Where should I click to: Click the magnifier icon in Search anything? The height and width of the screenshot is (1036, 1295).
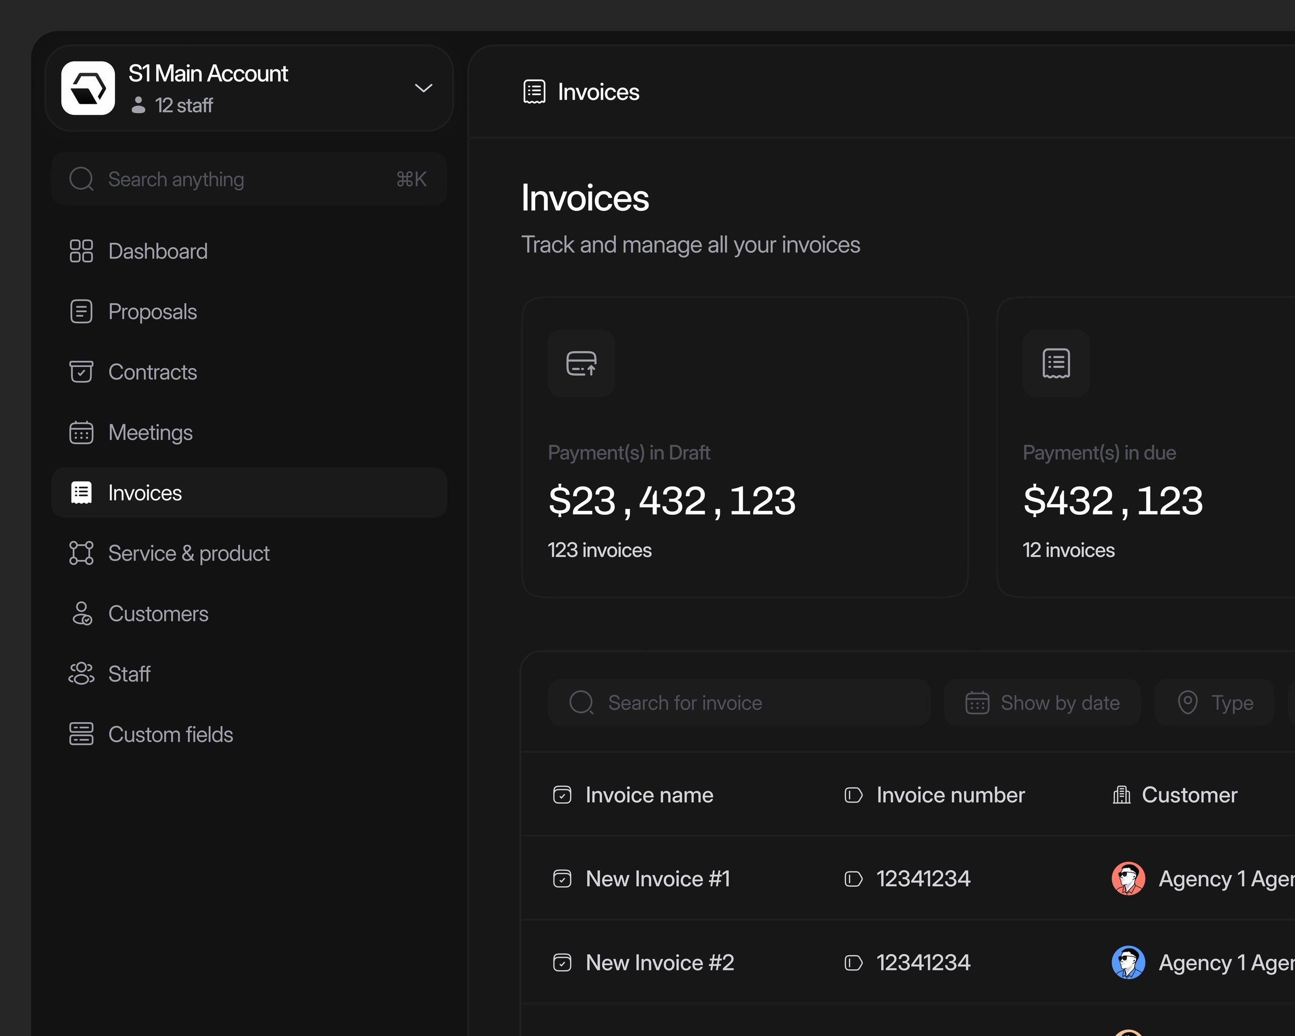tap(81, 179)
